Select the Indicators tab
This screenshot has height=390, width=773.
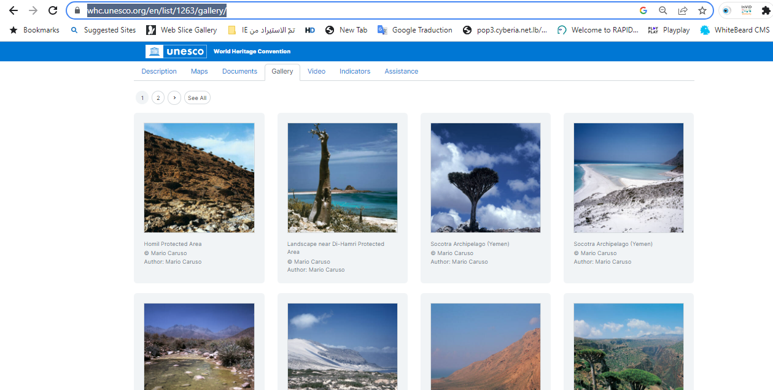[355, 72]
